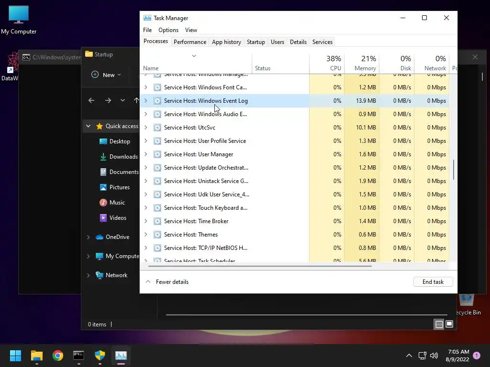
Task: Switch to the Performance tab
Action: (x=189, y=42)
